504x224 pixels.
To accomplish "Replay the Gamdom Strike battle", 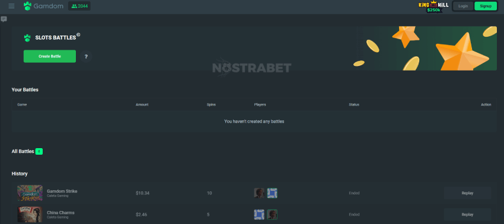I will pos(467,193).
